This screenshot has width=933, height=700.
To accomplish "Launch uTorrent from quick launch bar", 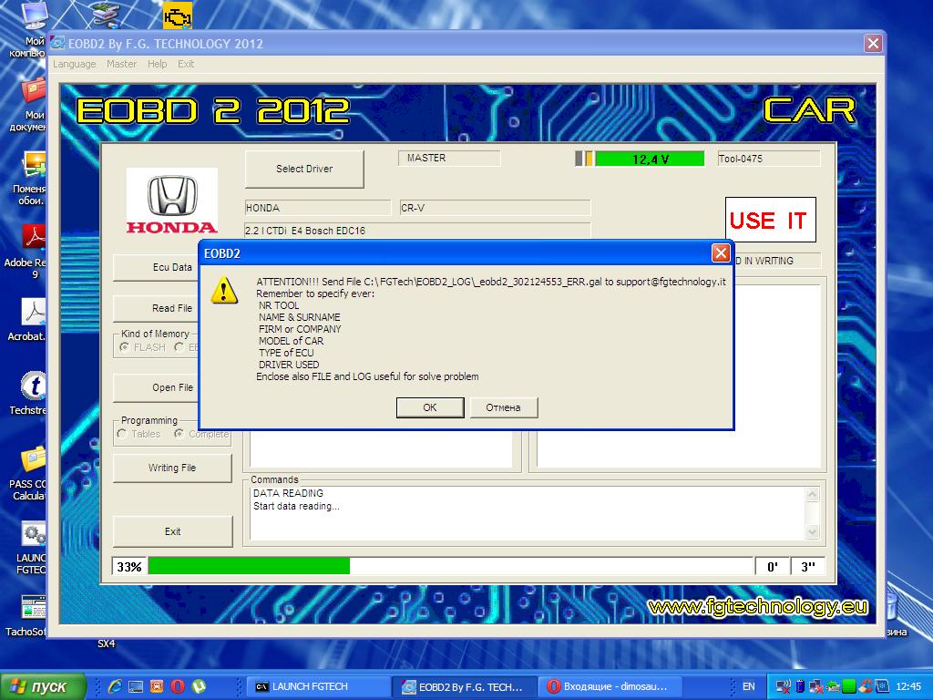I will tap(199, 686).
